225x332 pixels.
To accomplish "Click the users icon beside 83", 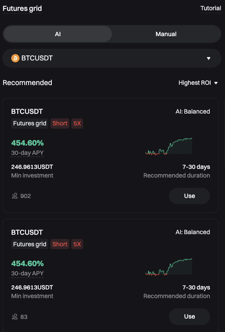I will [15, 317].
